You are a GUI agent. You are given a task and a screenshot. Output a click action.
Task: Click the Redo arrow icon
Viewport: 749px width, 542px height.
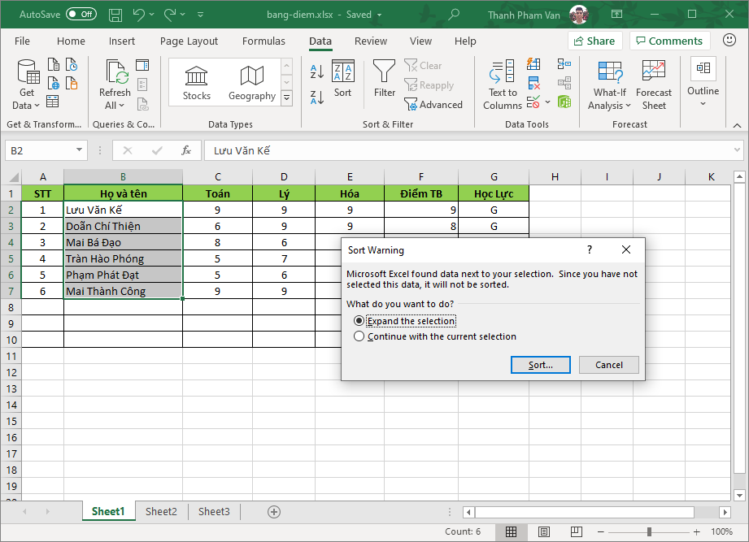pyautogui.click(x=170, y=15)
